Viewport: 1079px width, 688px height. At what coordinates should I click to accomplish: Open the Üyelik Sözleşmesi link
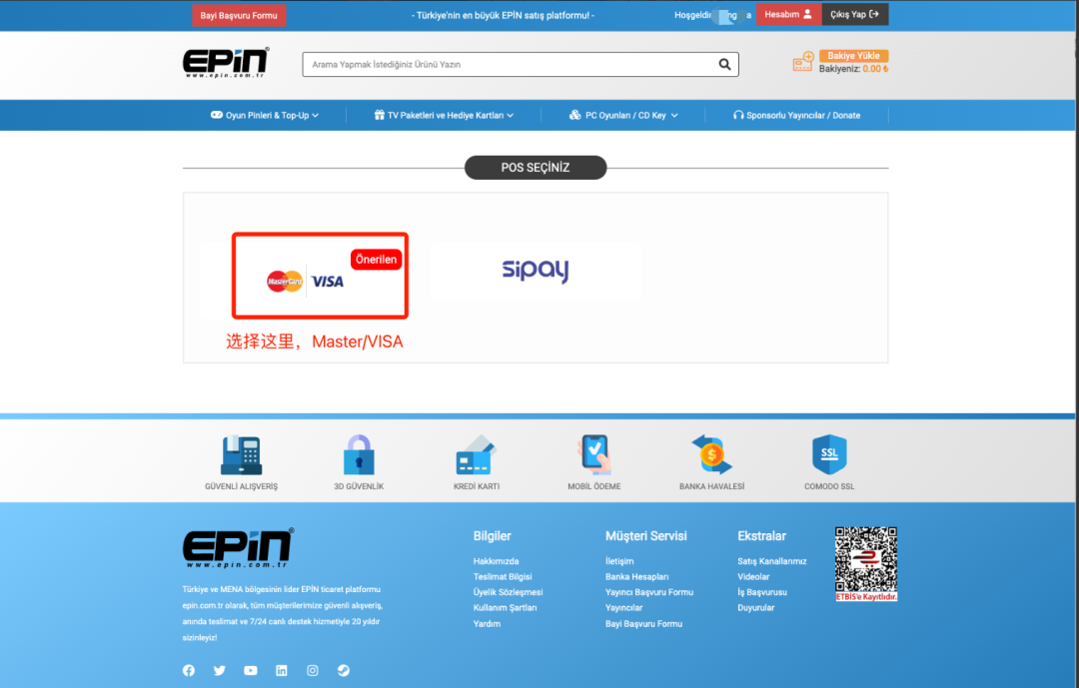(x=508, y=592)
